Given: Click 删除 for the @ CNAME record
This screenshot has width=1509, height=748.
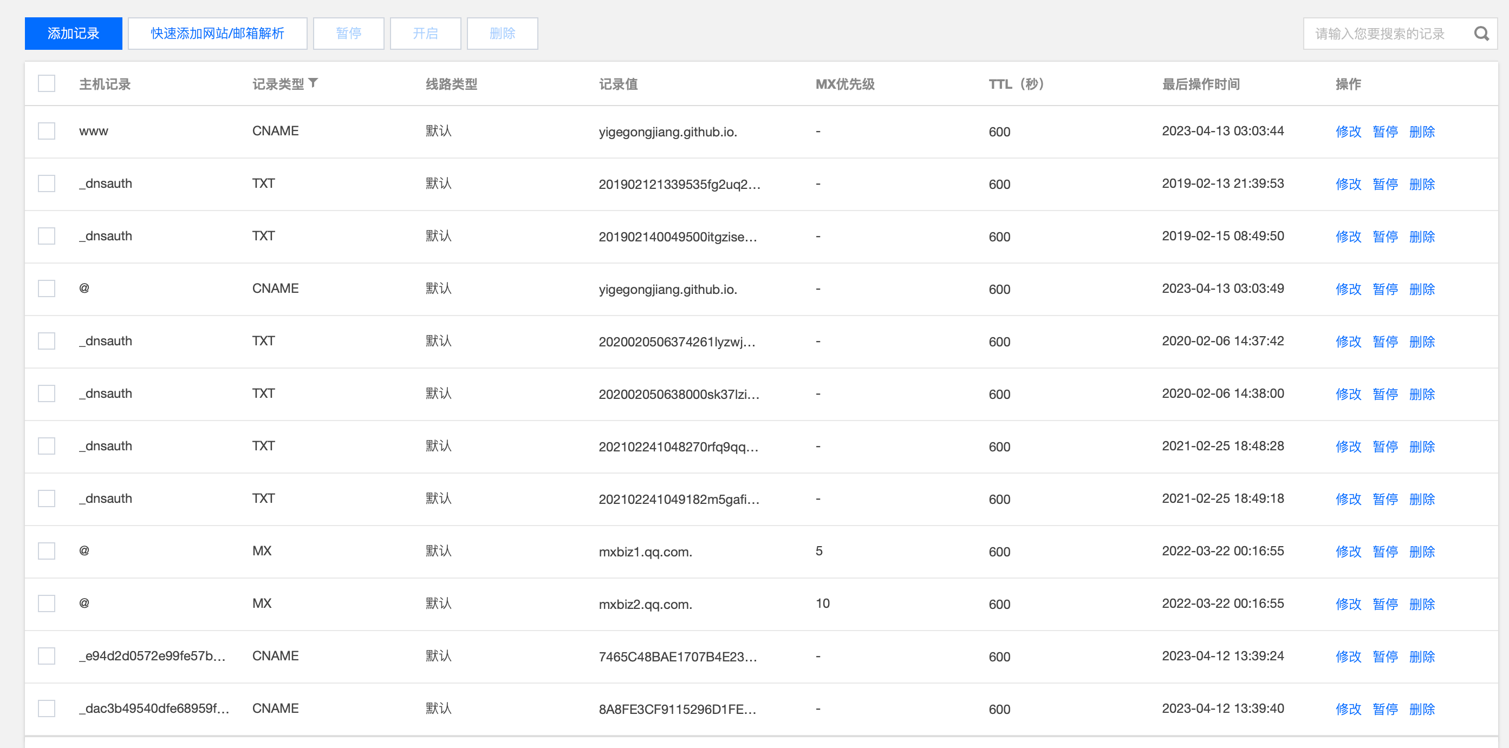Looking at the screenshot, I should click(1422, 289).
